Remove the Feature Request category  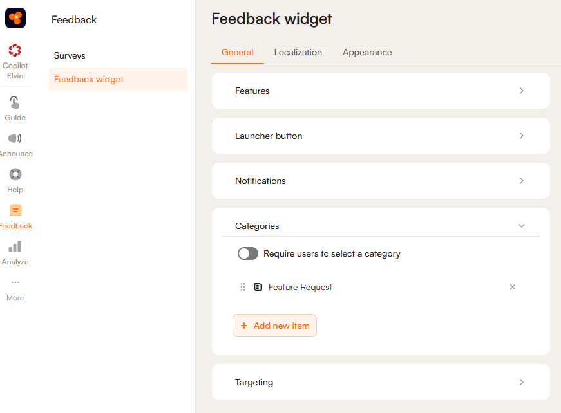[513, 287]
